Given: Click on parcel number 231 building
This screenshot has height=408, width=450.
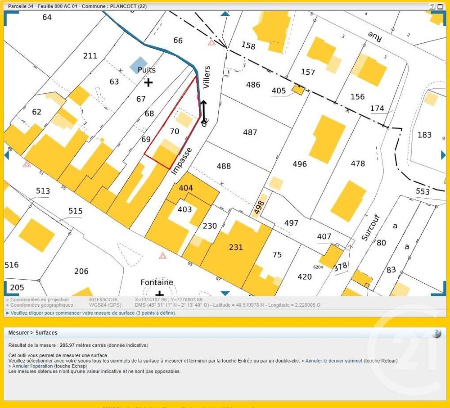Looking at the screenshot, I should (236, 247).
